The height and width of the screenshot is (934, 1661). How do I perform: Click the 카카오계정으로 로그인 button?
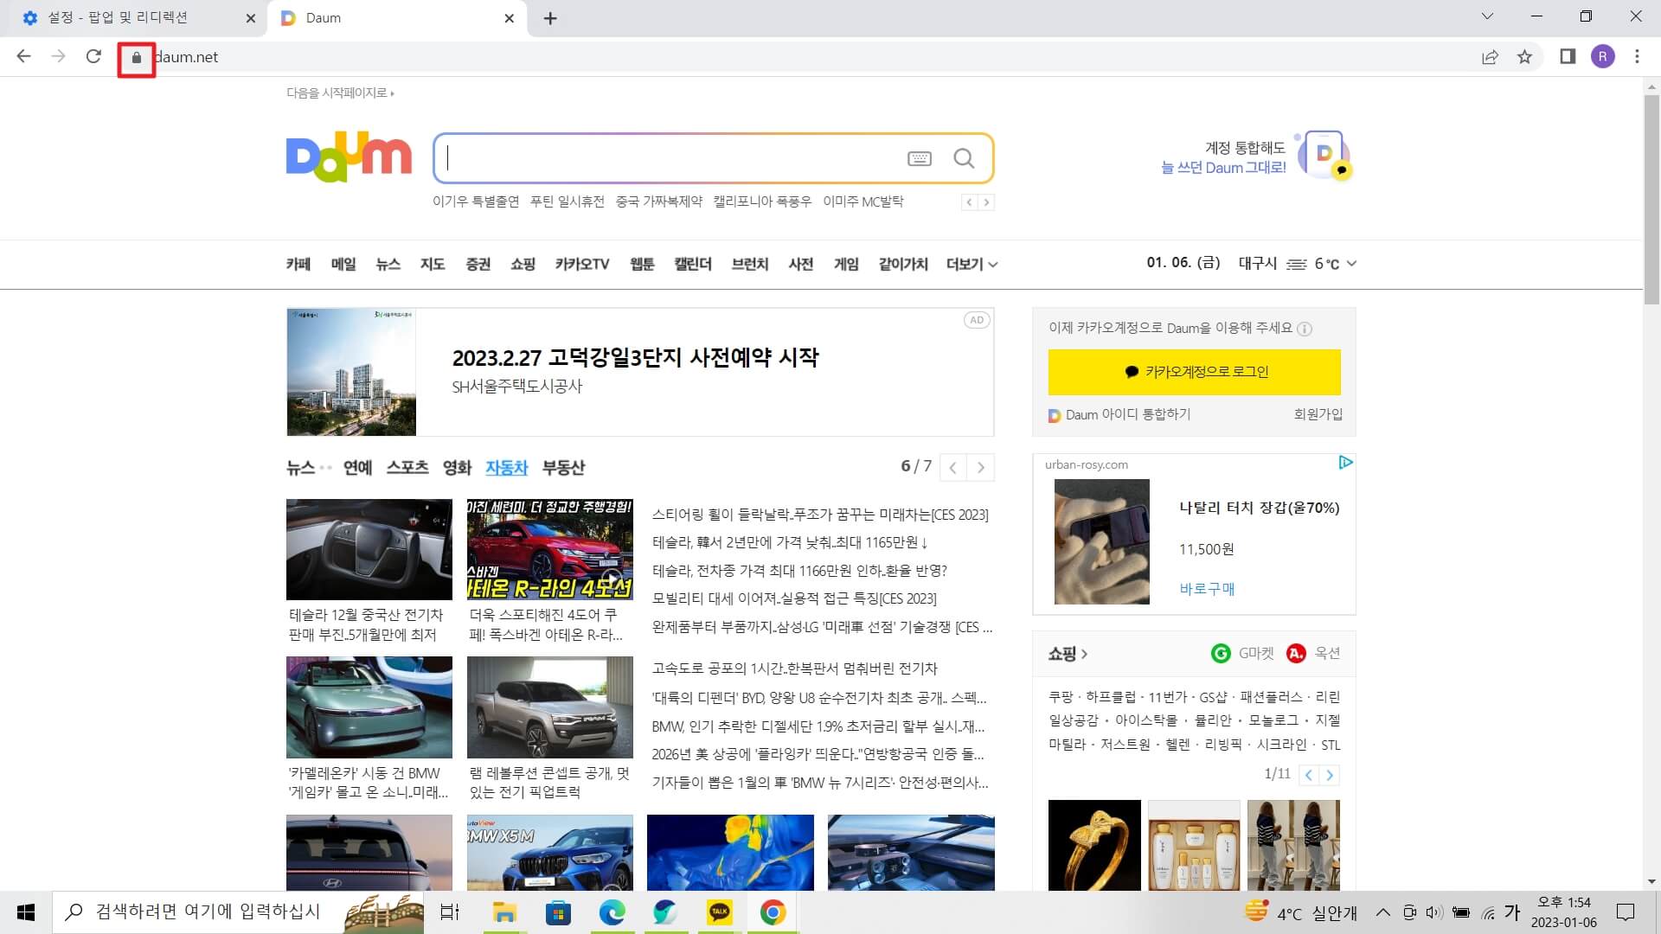coord(1193,372)
